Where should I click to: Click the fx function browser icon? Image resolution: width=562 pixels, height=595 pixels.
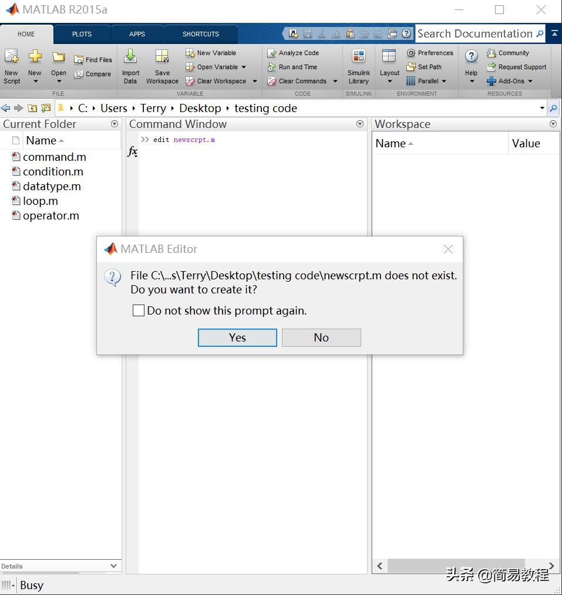[x=133, y=151]
